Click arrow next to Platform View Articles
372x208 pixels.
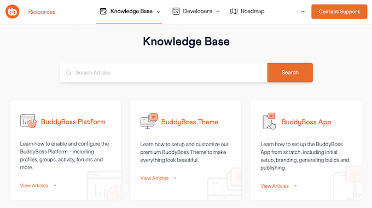(54, 186)
